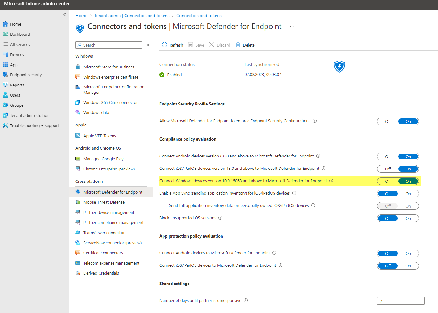Toggle app protection Connect Android devices switch
The width and height of the screenshot is (438, 313).
pyautogui.click(x=398, y=253)
